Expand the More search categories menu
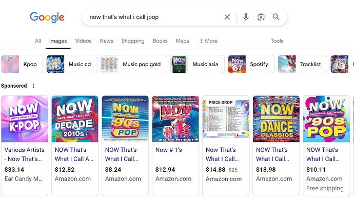Image resolution: width=354 pixels, height=201 pixels. tap(209, 41)
